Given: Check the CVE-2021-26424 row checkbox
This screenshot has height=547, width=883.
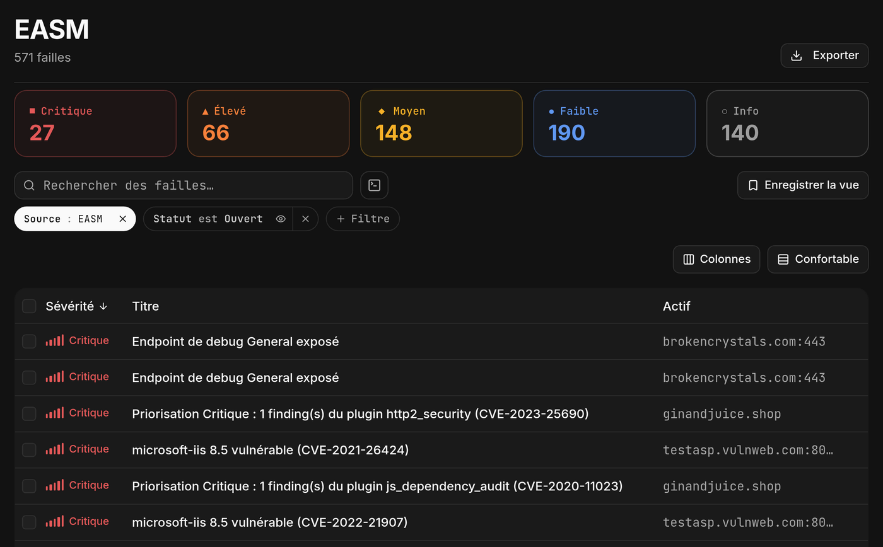Looking at the screenshot, I should (x=29, y=450).
